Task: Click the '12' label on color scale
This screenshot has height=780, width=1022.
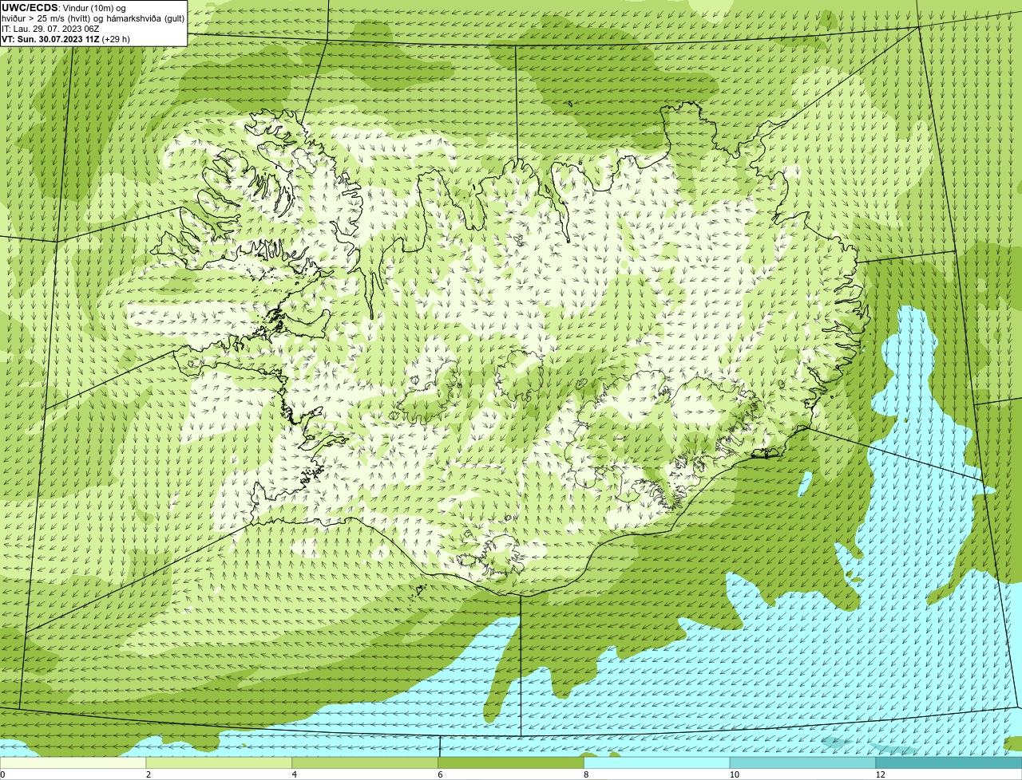Action: pos(880,774)
